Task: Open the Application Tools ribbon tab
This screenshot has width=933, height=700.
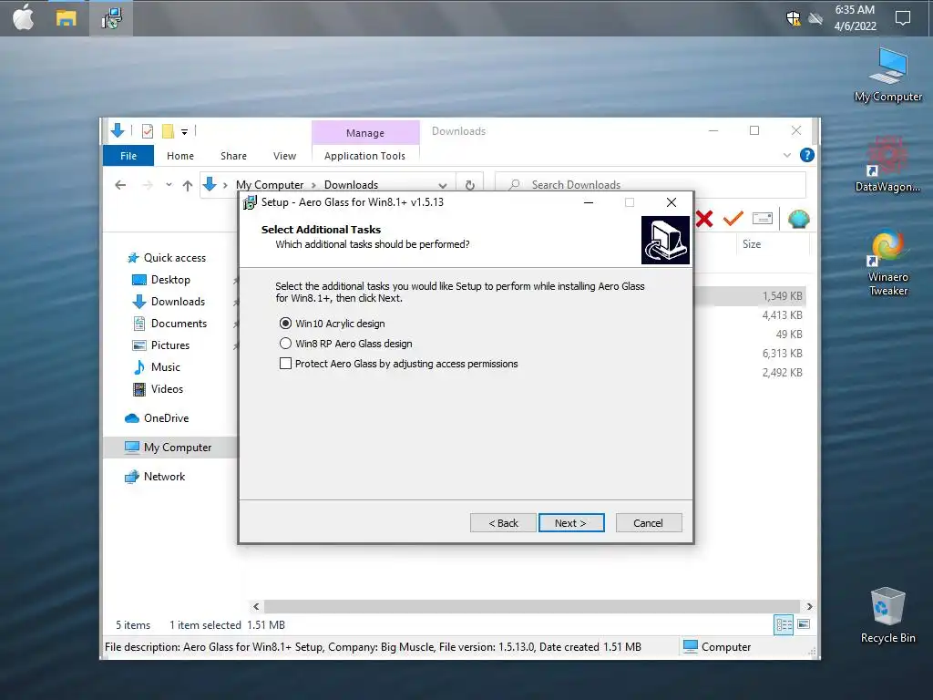Action: 364,155
